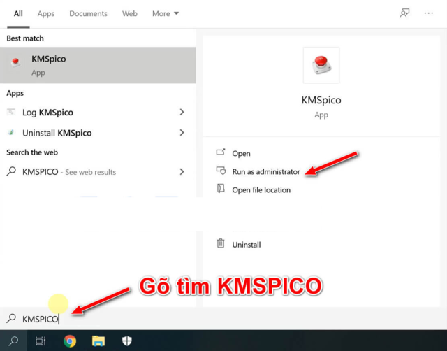This screenshot has width=447, height=351.
Task: Click the Uninstall trash can icon
Action: click(x=221, y=243)
